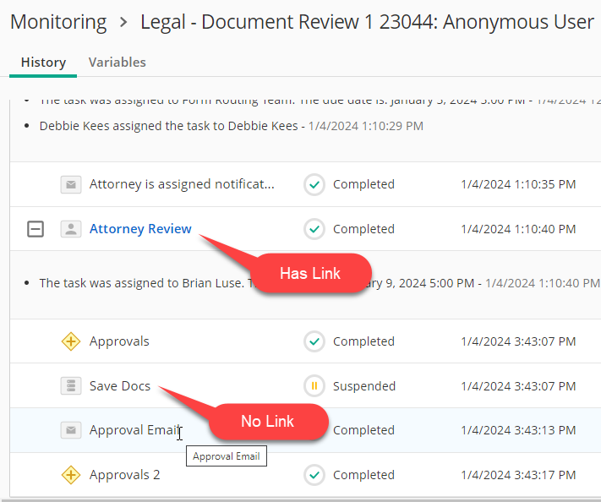Click the Approvals timestamp 1/4/2024 3:43:07 PM

pyautogui.click(x=518, y=341)
